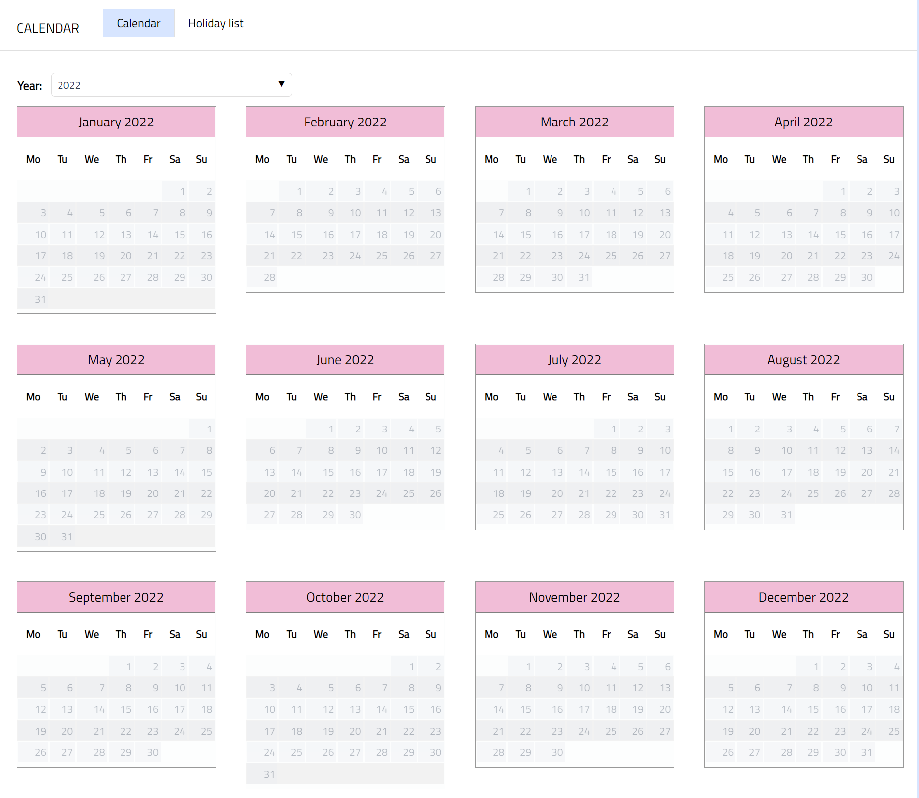Select December 31 date cell
The height and width of the screenshot is (798, 919).
coord(866,752)
